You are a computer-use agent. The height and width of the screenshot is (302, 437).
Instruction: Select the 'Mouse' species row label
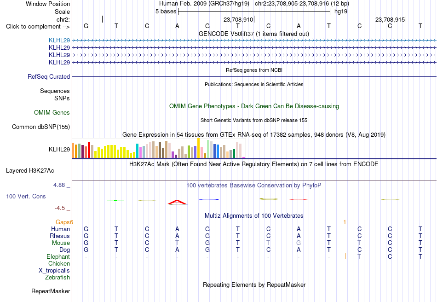tap(61, 243)
